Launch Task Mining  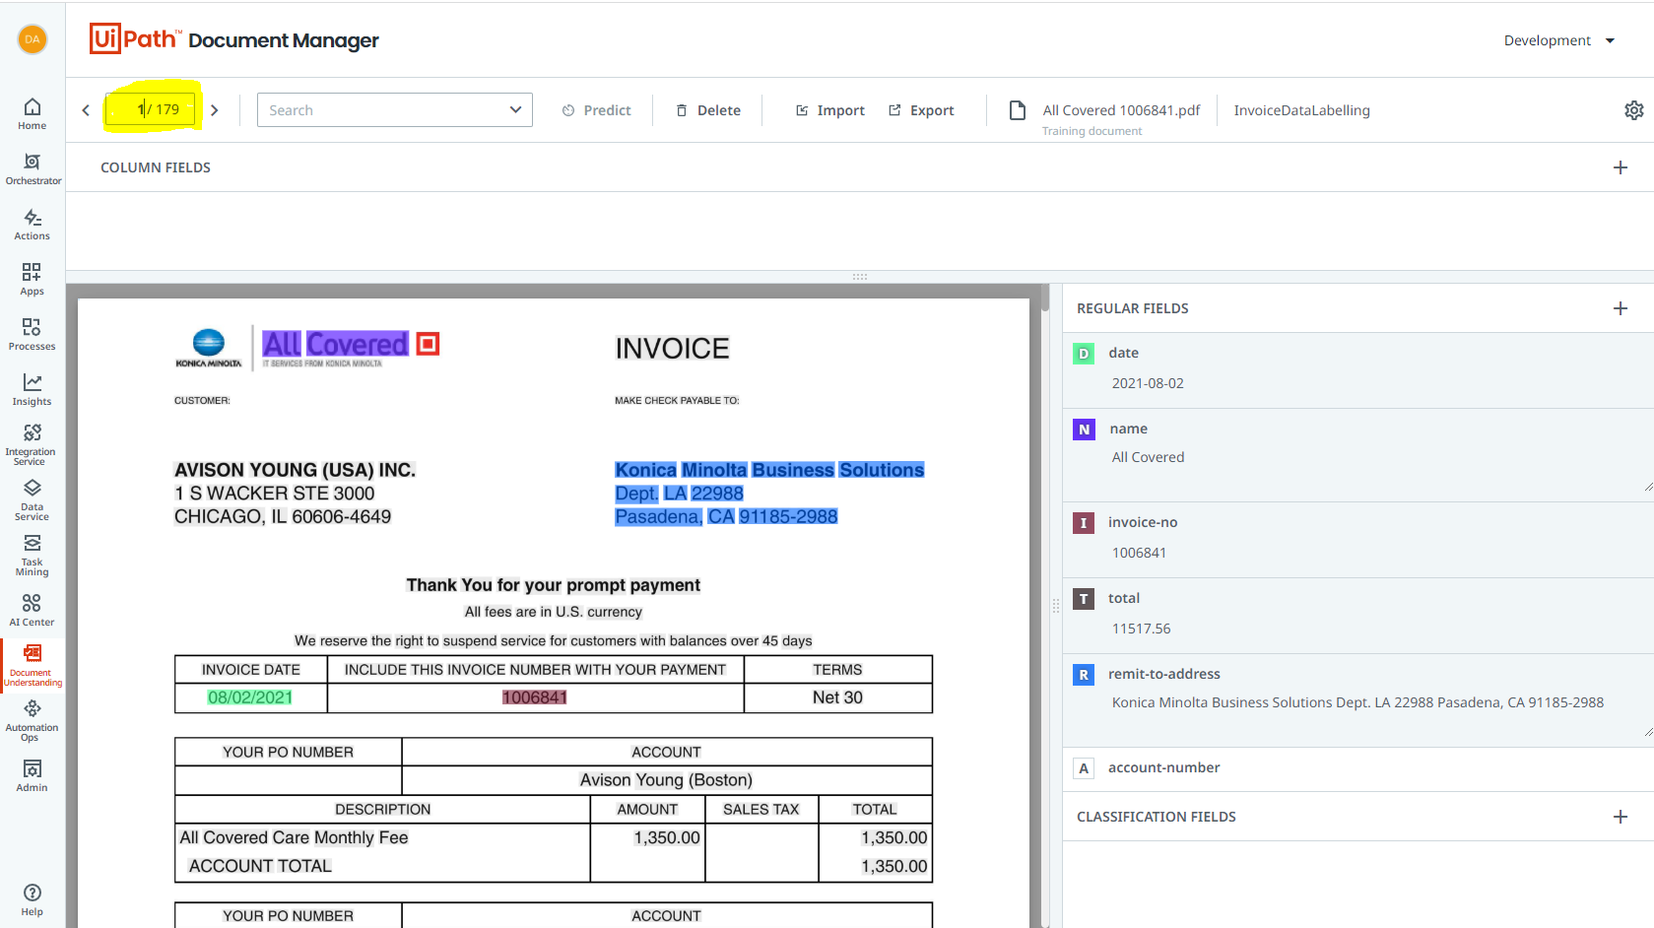pos(32,555)
